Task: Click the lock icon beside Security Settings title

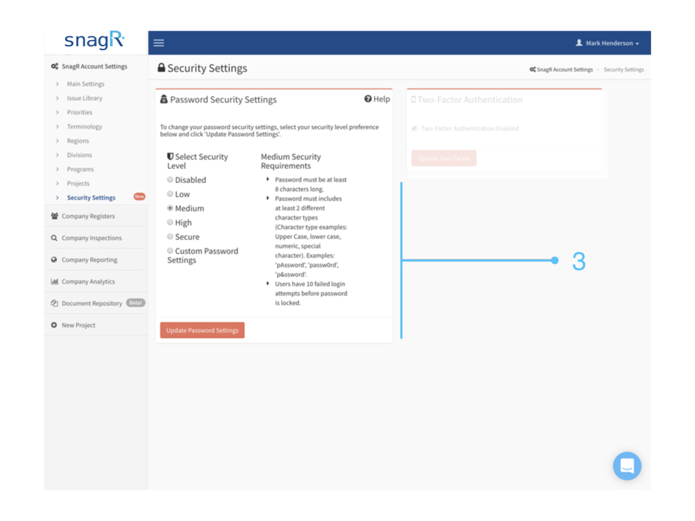Action: 162,67
